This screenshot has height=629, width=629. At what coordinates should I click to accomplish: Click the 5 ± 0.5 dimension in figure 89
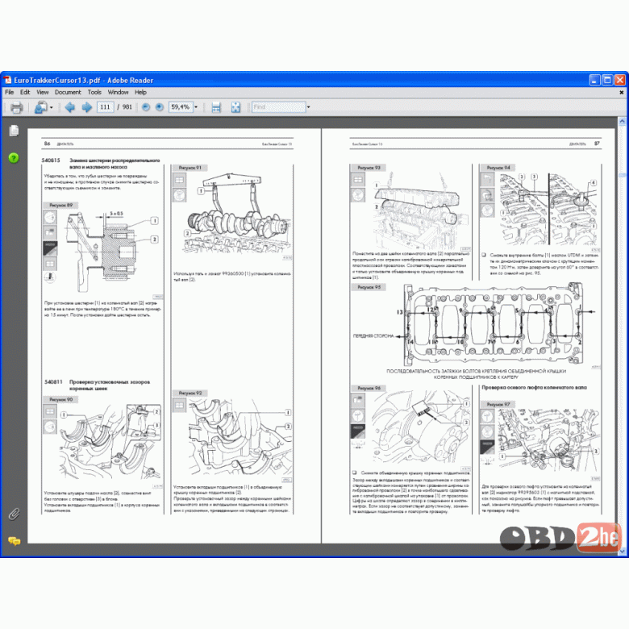click(116, 214)
